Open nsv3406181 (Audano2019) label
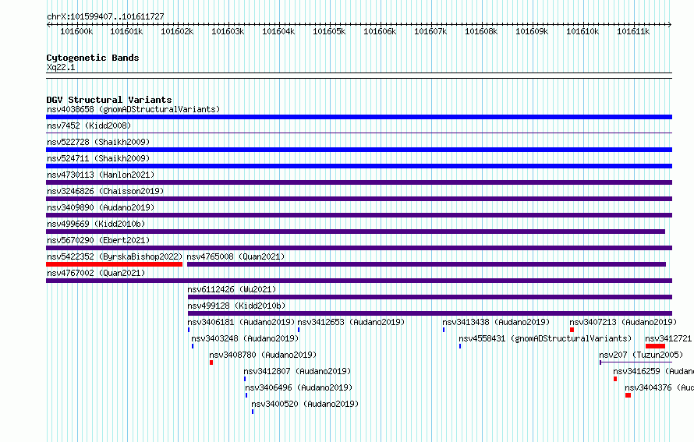 click(241, 322)
